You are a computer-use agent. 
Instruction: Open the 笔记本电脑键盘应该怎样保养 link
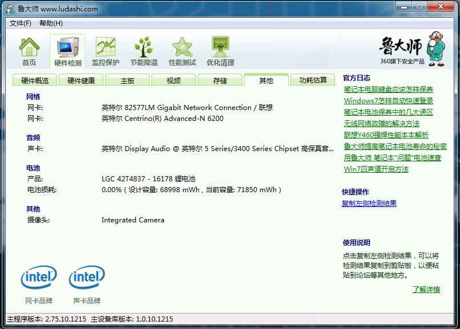pos(389,90)
